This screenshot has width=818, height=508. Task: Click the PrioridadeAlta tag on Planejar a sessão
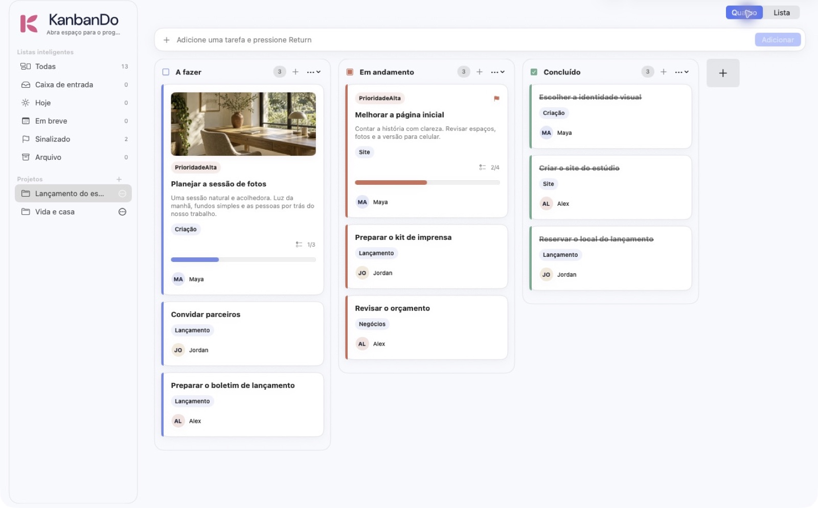196,167
